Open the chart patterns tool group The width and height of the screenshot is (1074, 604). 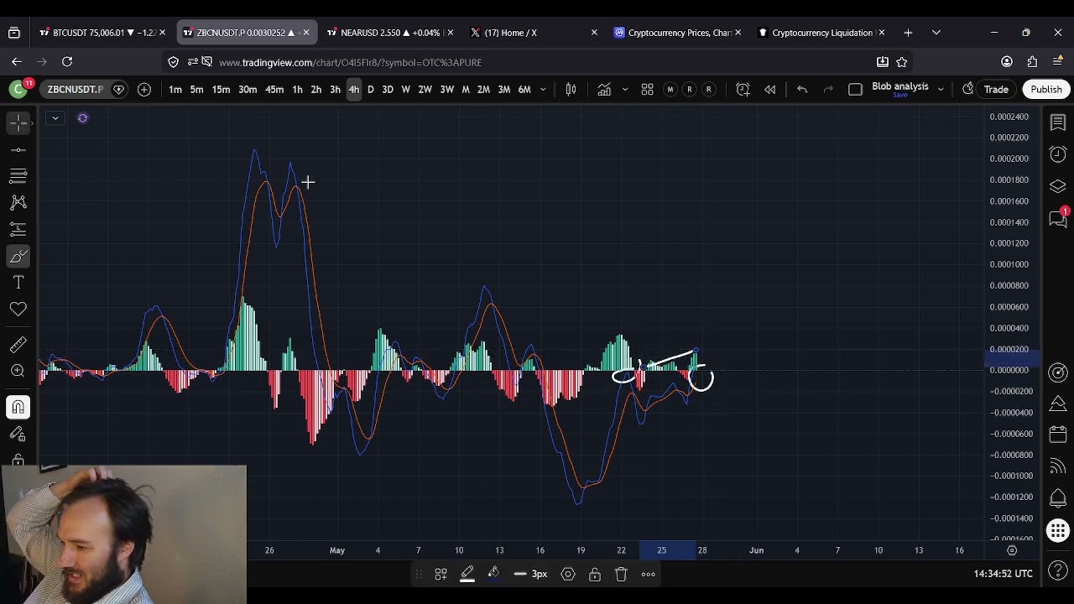pos(18,202)
